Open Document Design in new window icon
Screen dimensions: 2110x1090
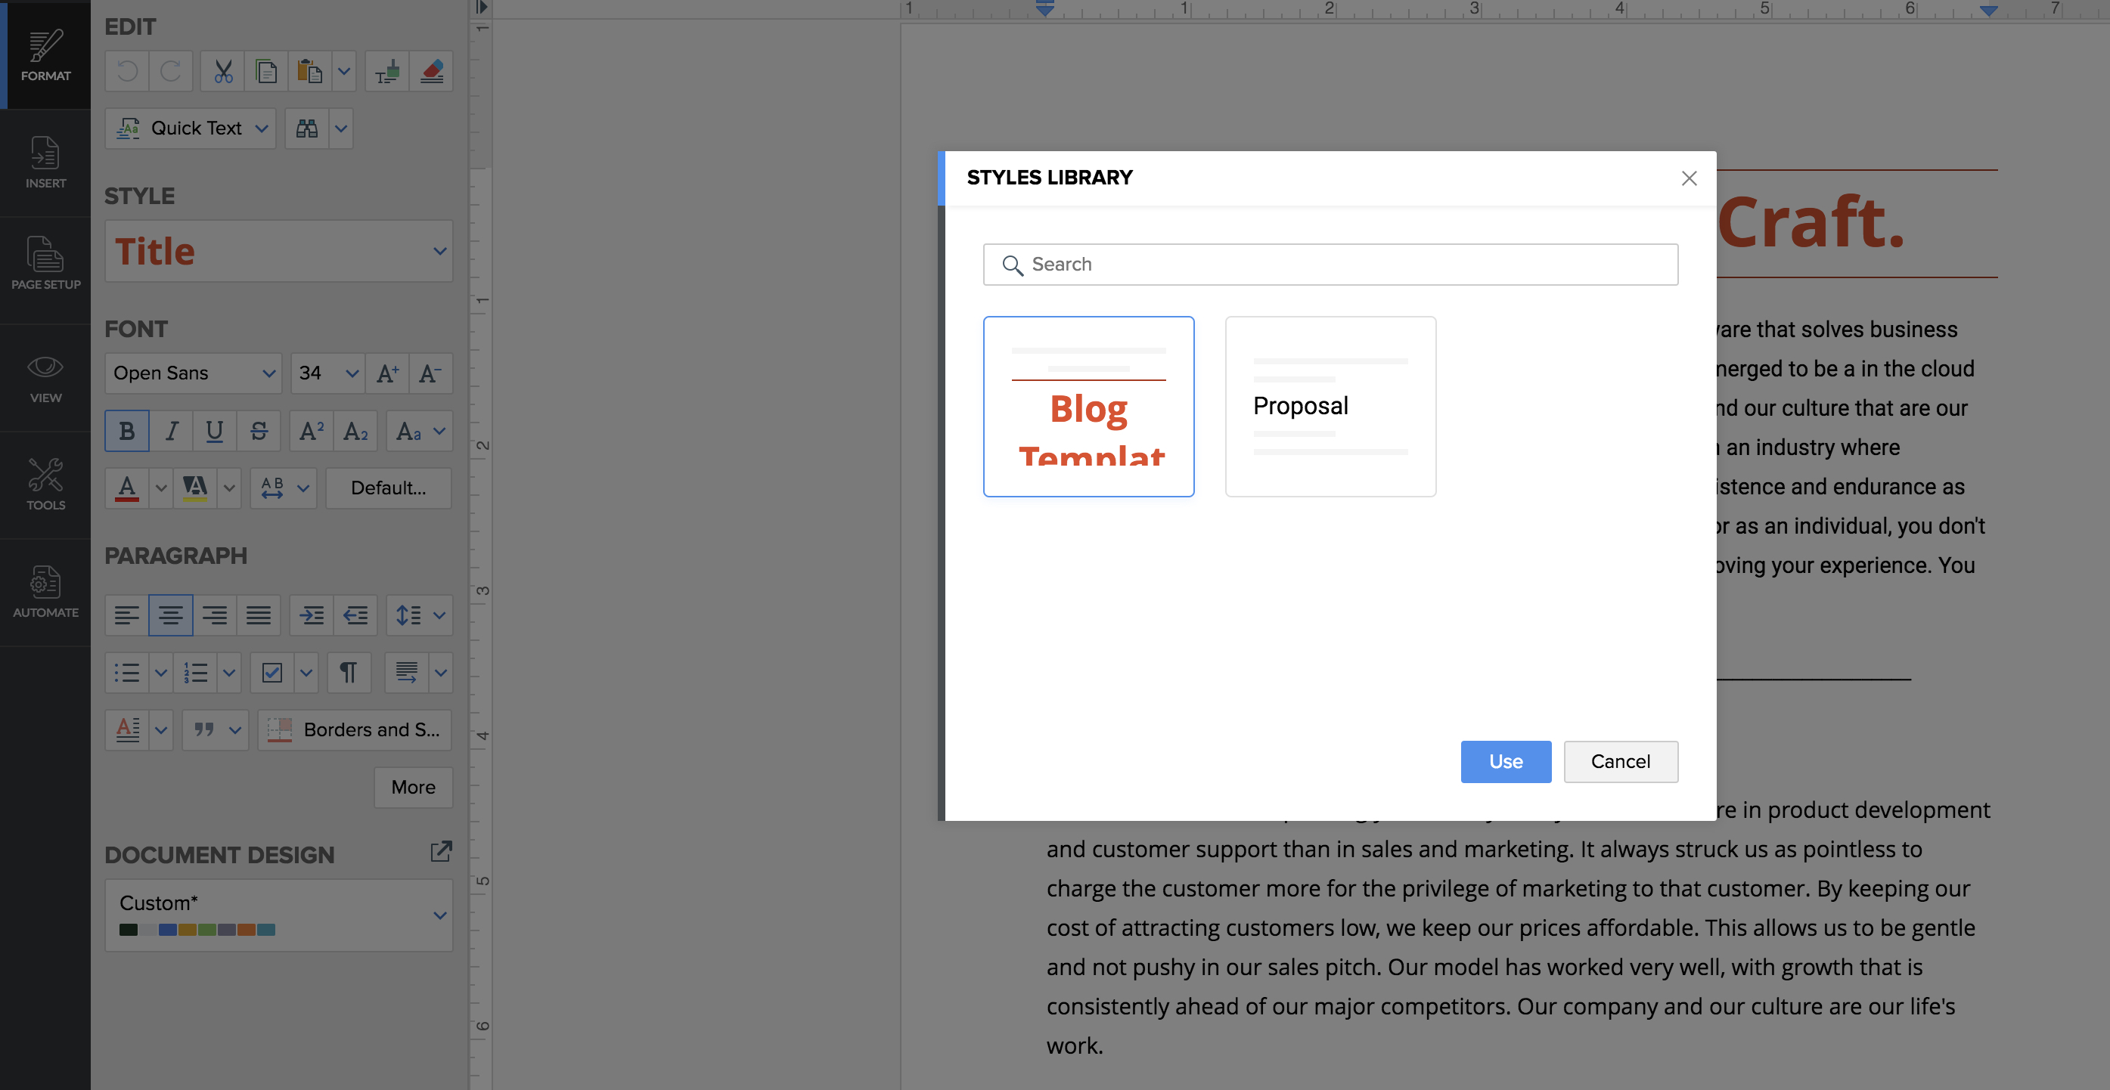click(x=441, y=852)
